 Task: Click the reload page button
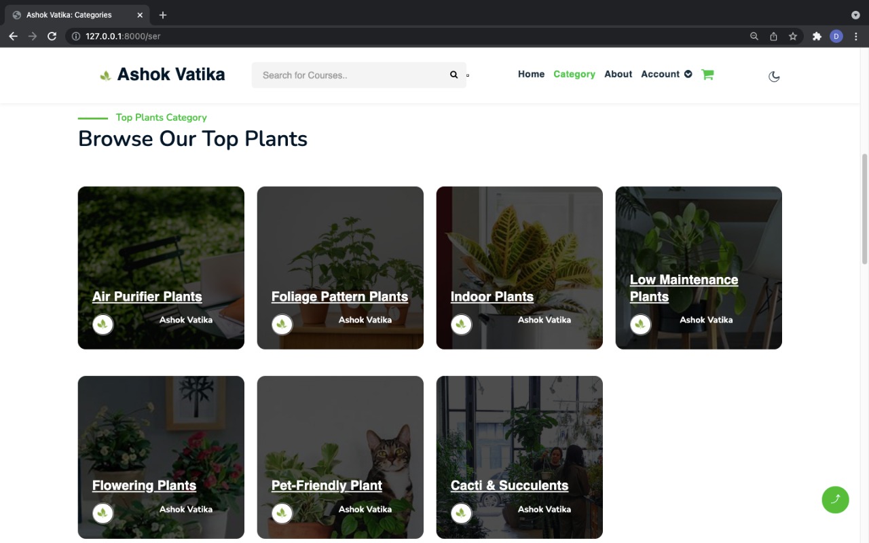[x=52, y=36]
